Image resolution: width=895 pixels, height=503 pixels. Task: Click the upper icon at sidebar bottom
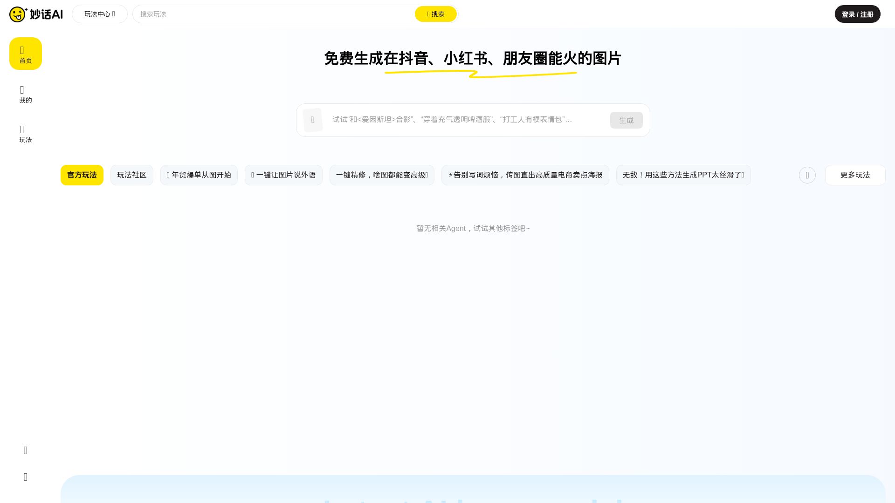(26, 450)
